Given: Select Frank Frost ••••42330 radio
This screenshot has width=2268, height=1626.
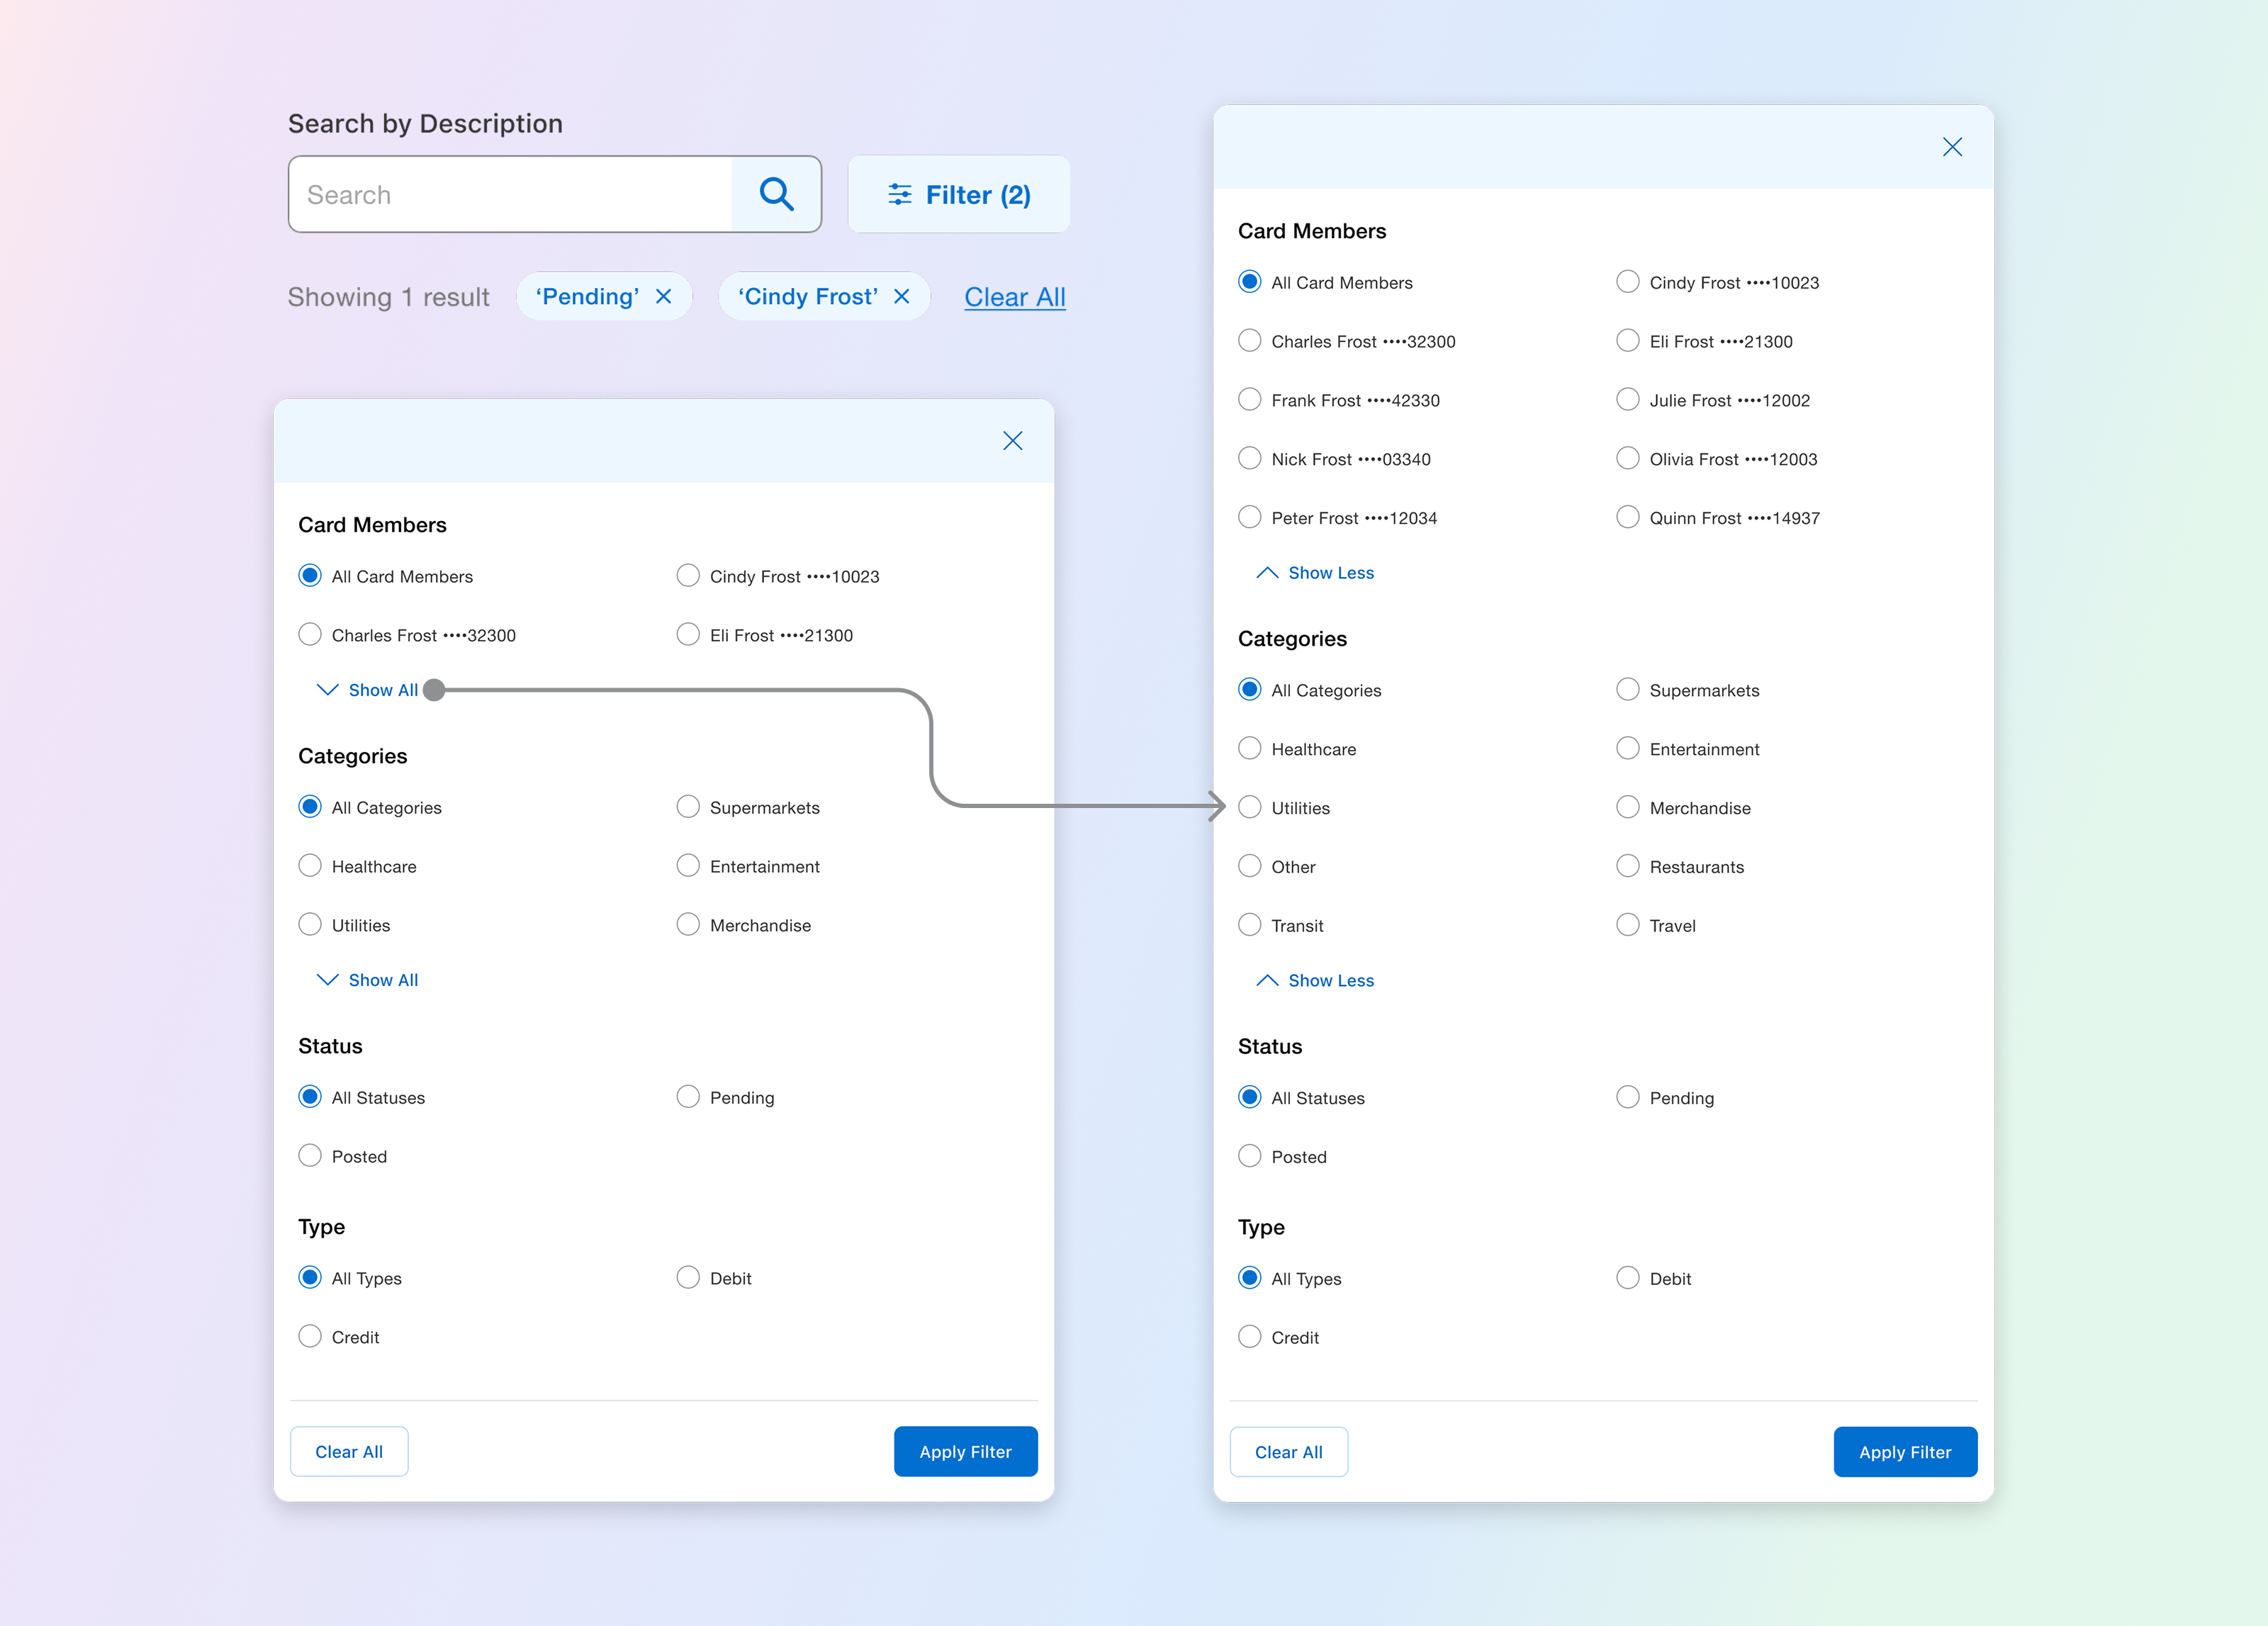Looking at the screenshot, I should 1250,400.
